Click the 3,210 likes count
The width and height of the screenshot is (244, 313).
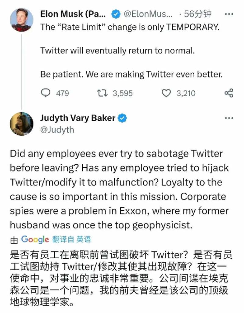click(x=186, y=93)
